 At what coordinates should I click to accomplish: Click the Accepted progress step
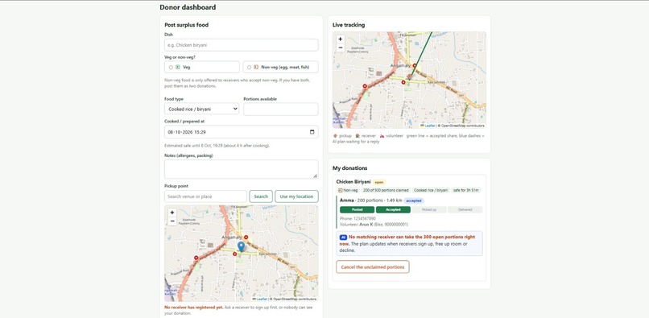coord(393,210)
